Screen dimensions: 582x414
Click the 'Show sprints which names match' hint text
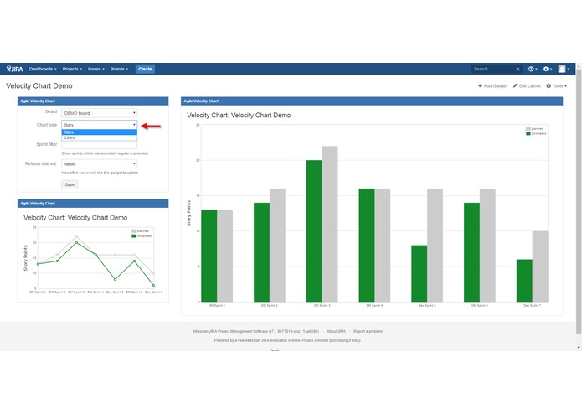click(x=105, y=153)
